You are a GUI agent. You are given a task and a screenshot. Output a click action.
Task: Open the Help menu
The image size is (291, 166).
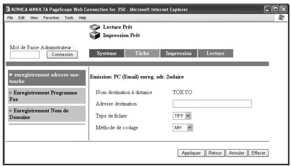coord(82,18)
